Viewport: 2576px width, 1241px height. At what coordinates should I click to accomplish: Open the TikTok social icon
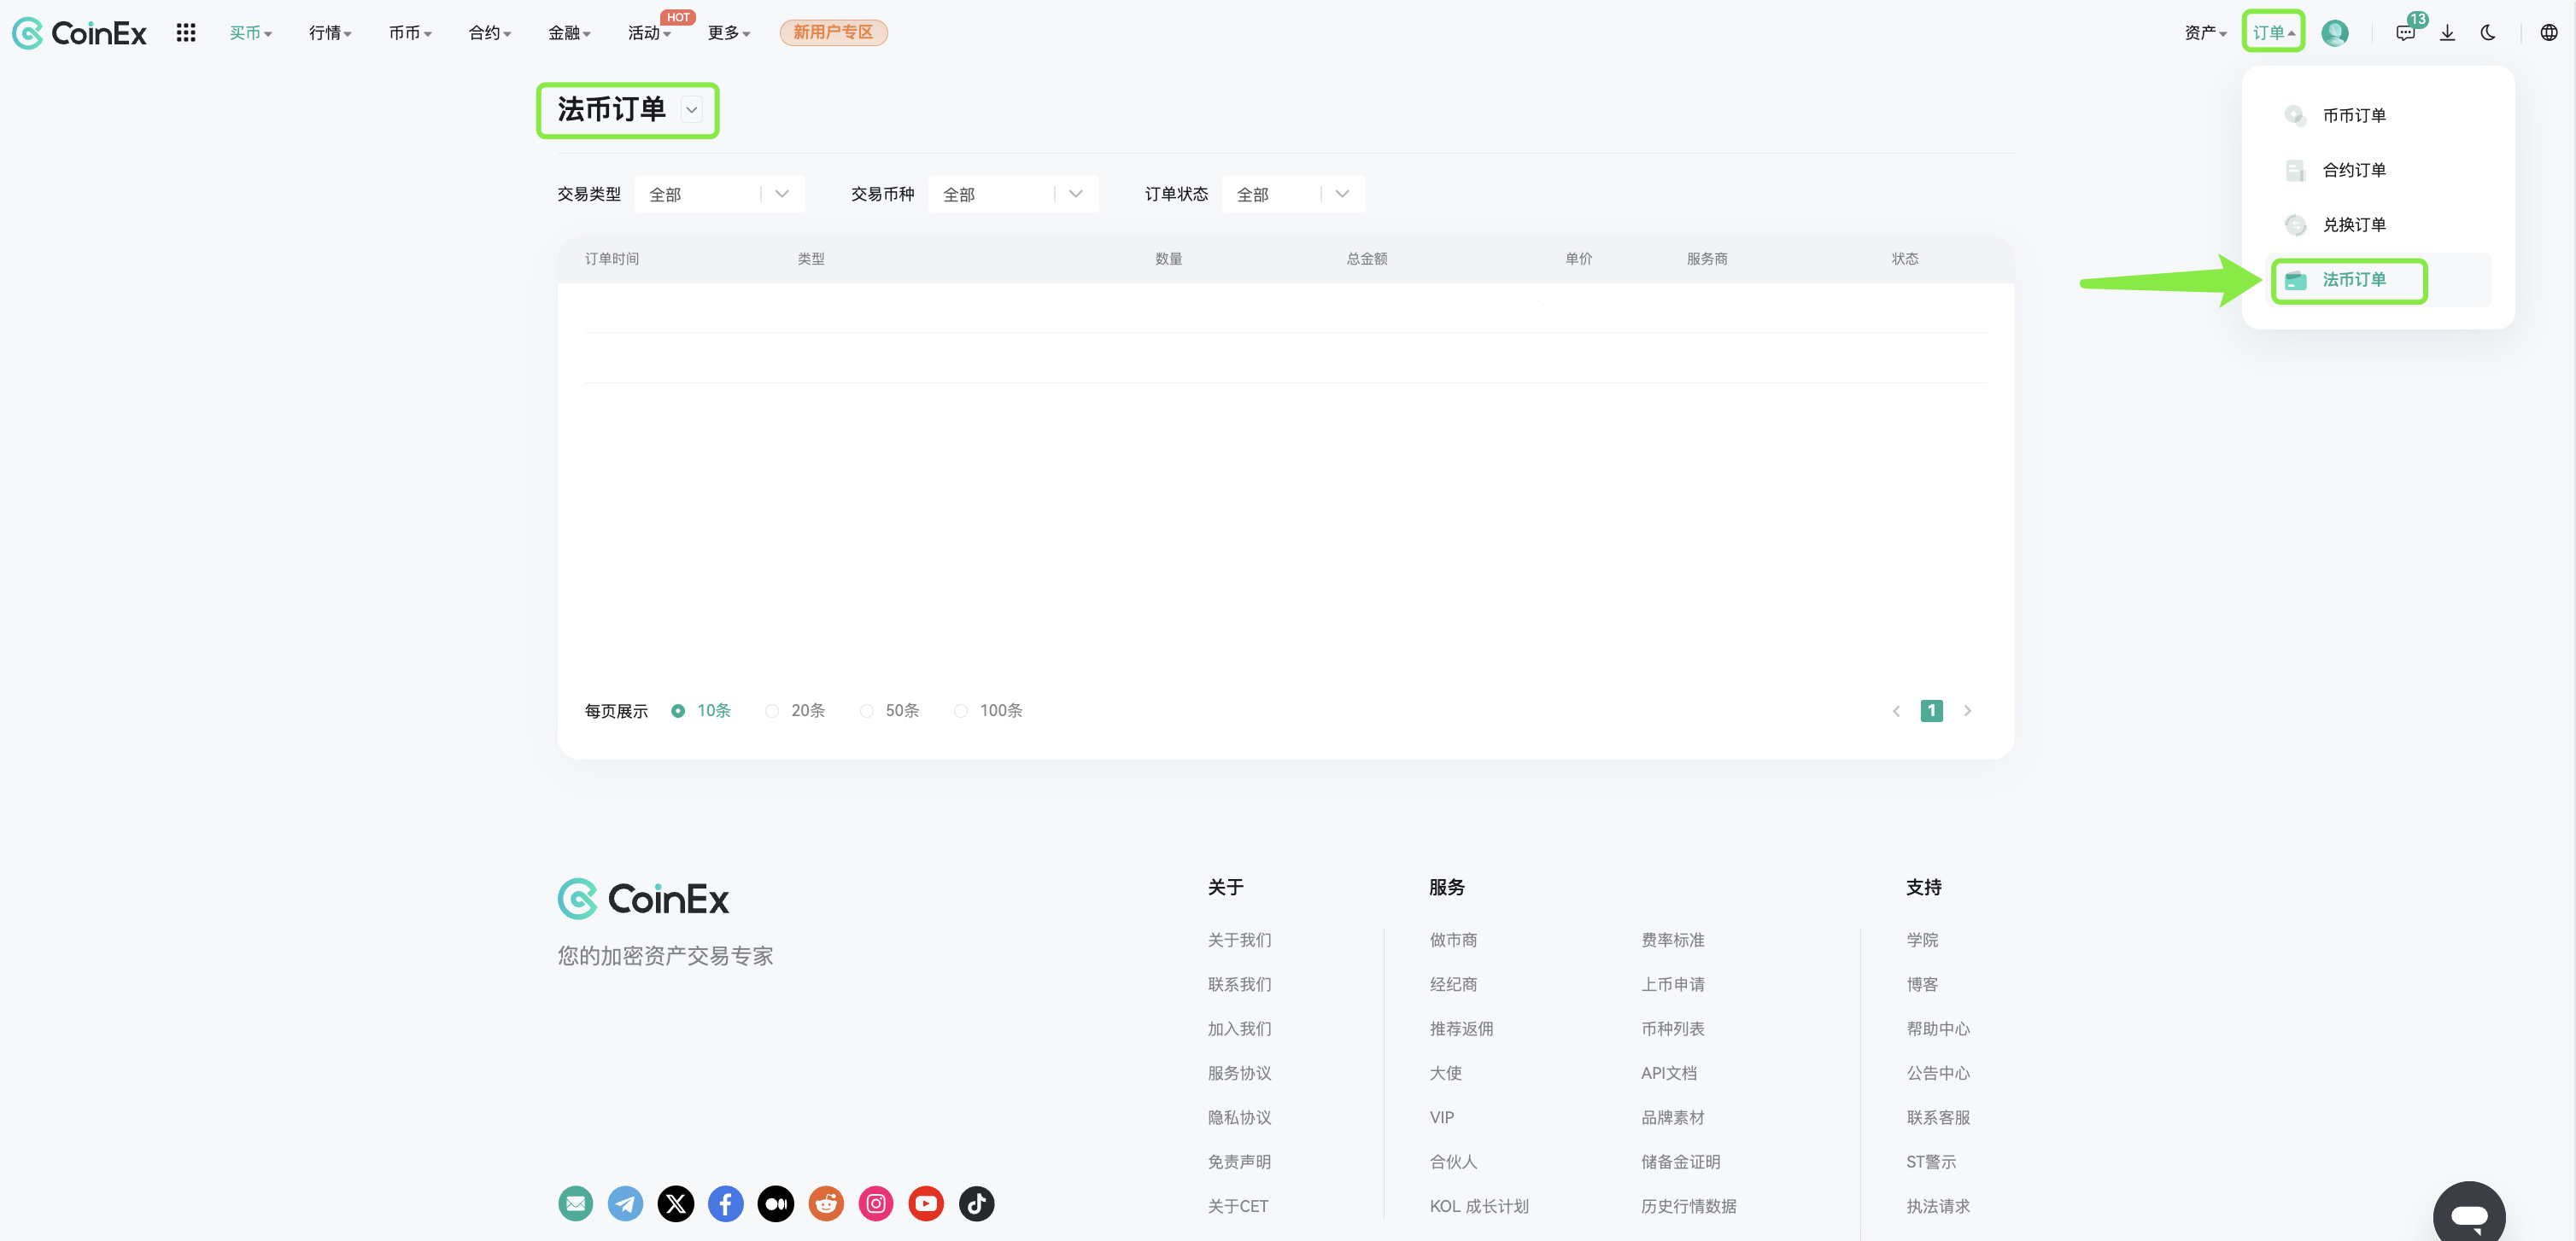(x=976, y=1203)
